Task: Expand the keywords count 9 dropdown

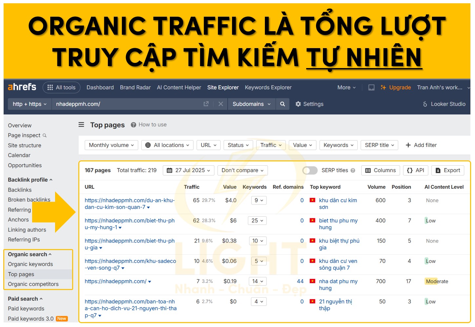Action: [x=259, y=200]
